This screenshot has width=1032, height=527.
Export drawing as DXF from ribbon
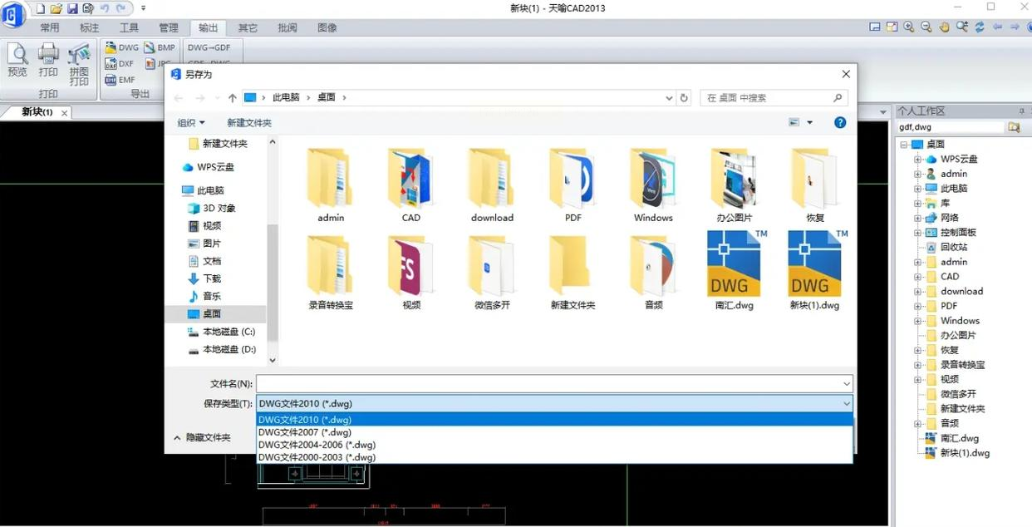pos(120,63)
